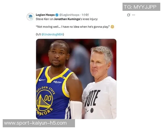This screenshot has height=130, width=163.
Task: Open the 1小时 timestamp link
Action: (x=85, y=15)
